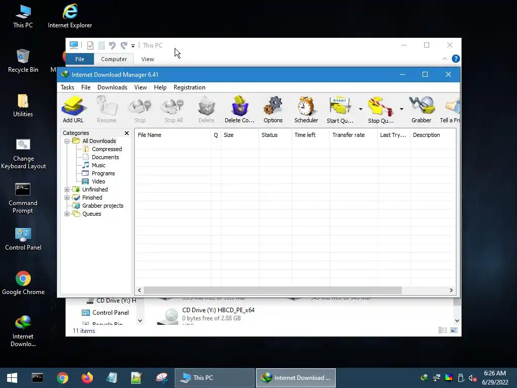
Task: Open the View menu in IDM
Action: pyautogui.click(x=140, y=87)
